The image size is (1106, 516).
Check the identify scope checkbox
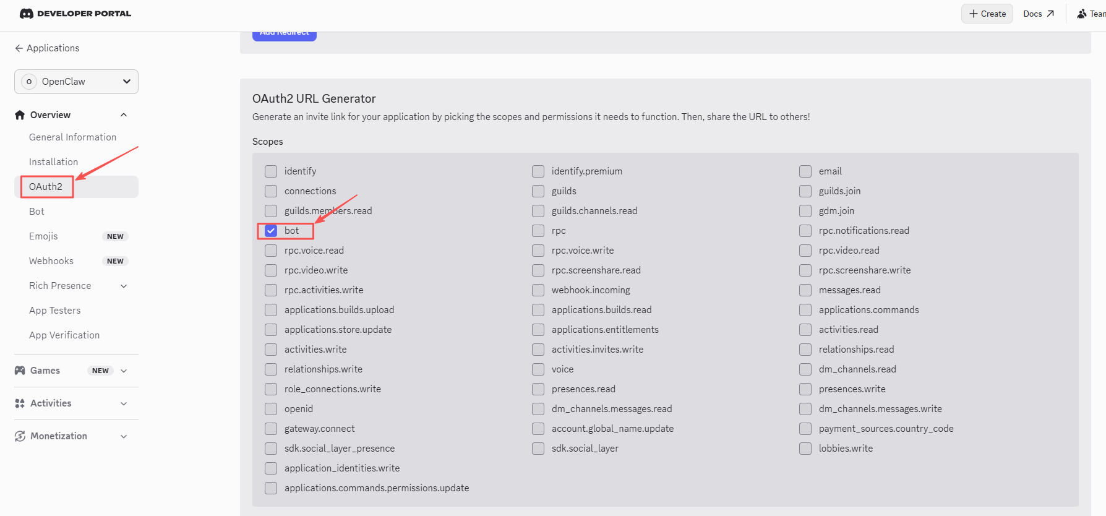point(271,171)
